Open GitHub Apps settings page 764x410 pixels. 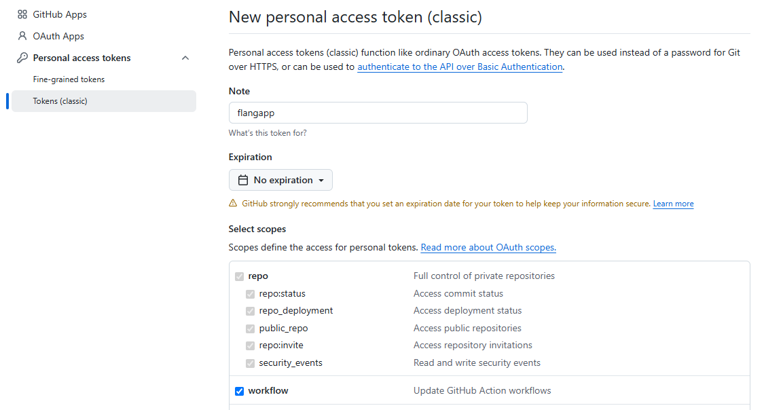(59, 14)
